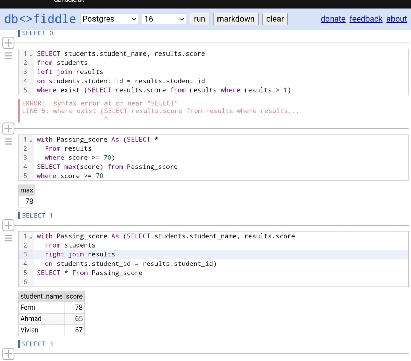
Task: Place cursor in the 'where exist' query editor
Action: click(213, 72)
